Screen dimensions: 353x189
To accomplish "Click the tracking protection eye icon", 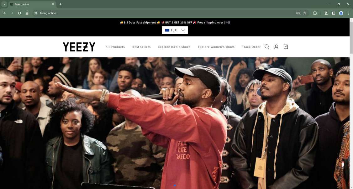I will coord(298,13).
